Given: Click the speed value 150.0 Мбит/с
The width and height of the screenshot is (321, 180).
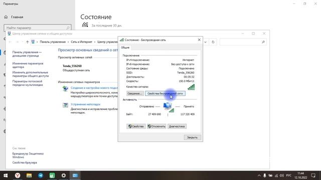Looking at the screenshot, I should coord(187,81).
